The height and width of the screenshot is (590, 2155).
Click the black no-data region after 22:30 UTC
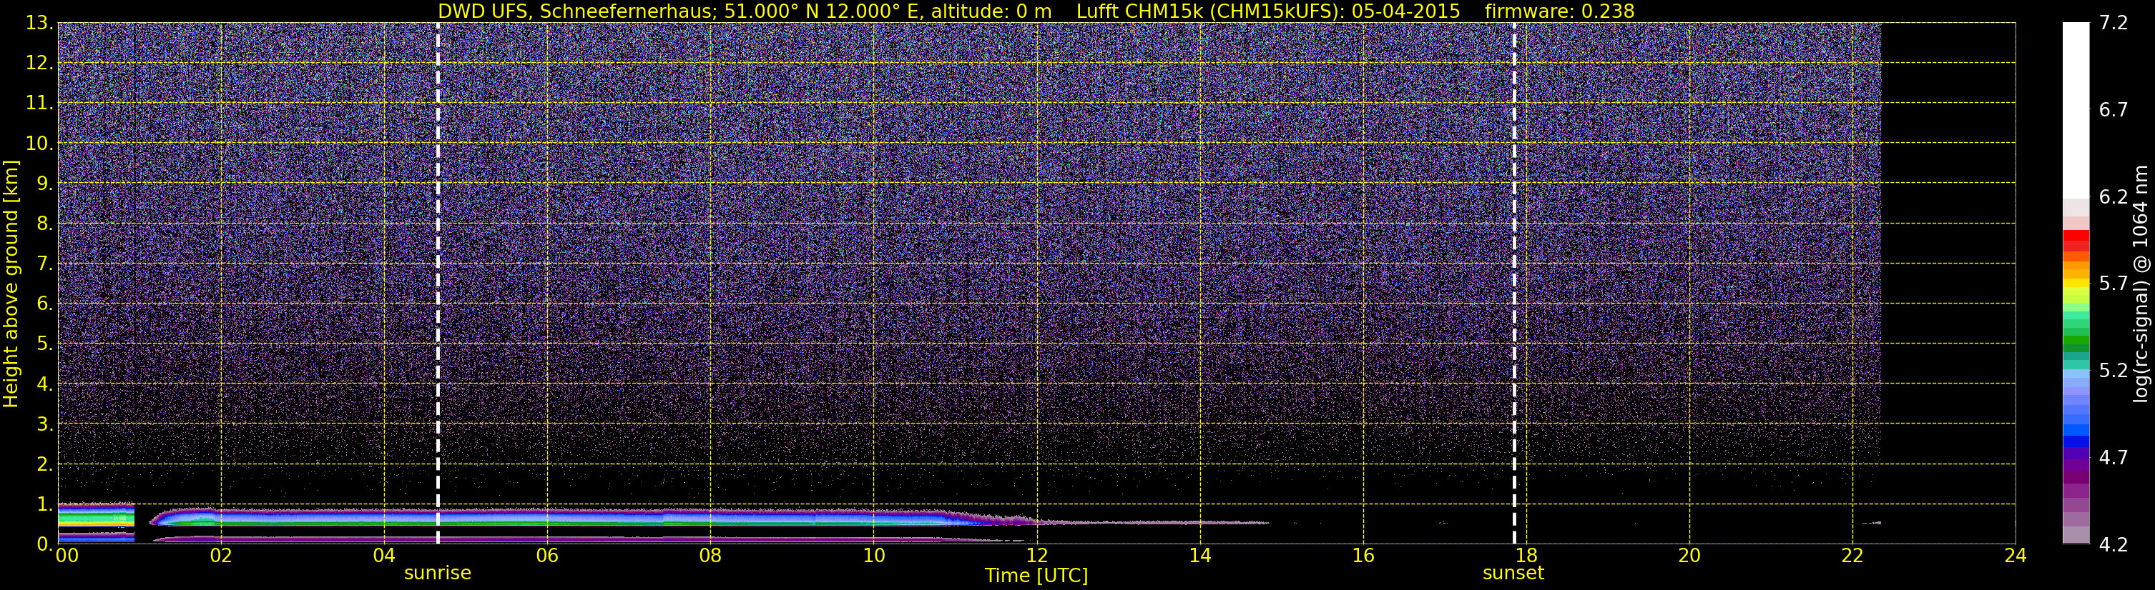[1948, 251]
